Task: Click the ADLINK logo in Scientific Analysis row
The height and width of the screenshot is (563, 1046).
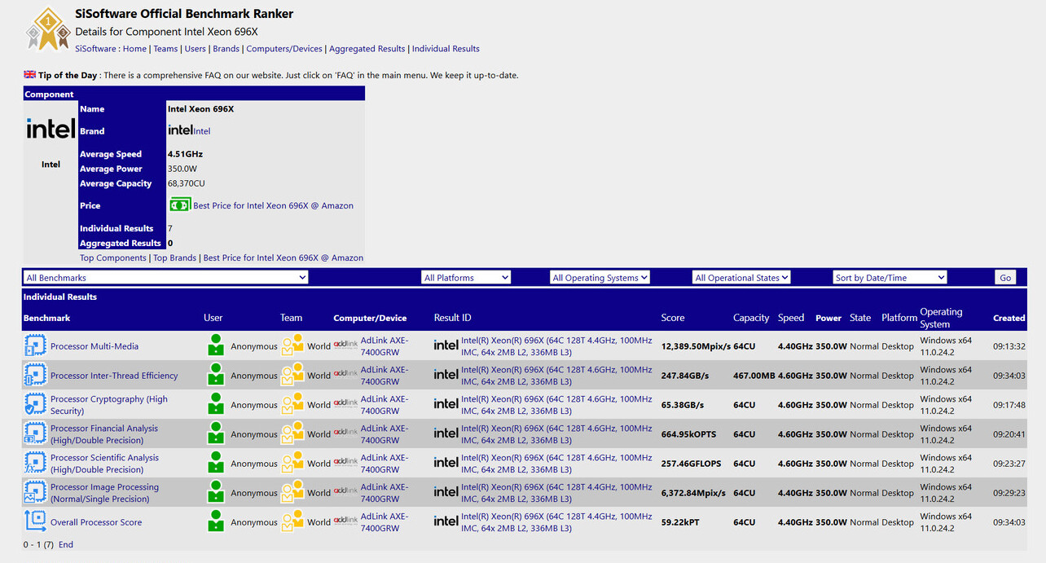Action: [x=345, y=462]
